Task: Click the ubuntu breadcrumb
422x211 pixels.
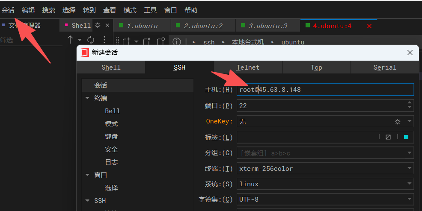Action: click(x=293, y=42)
